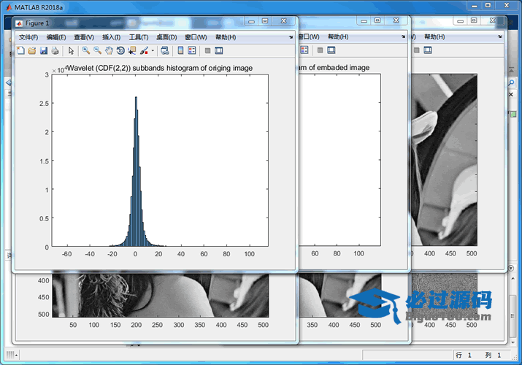The height and width of the screenshot is (365, 522).
Task: Print Figure 1 using the printer icon
Action: click(55, 50)
